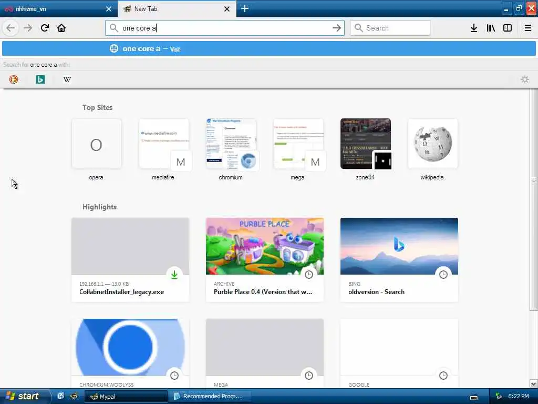Viewport: 538px width, 404px height.
Task: Launch Mypal quick launch icon
Action: click(74, 396)
